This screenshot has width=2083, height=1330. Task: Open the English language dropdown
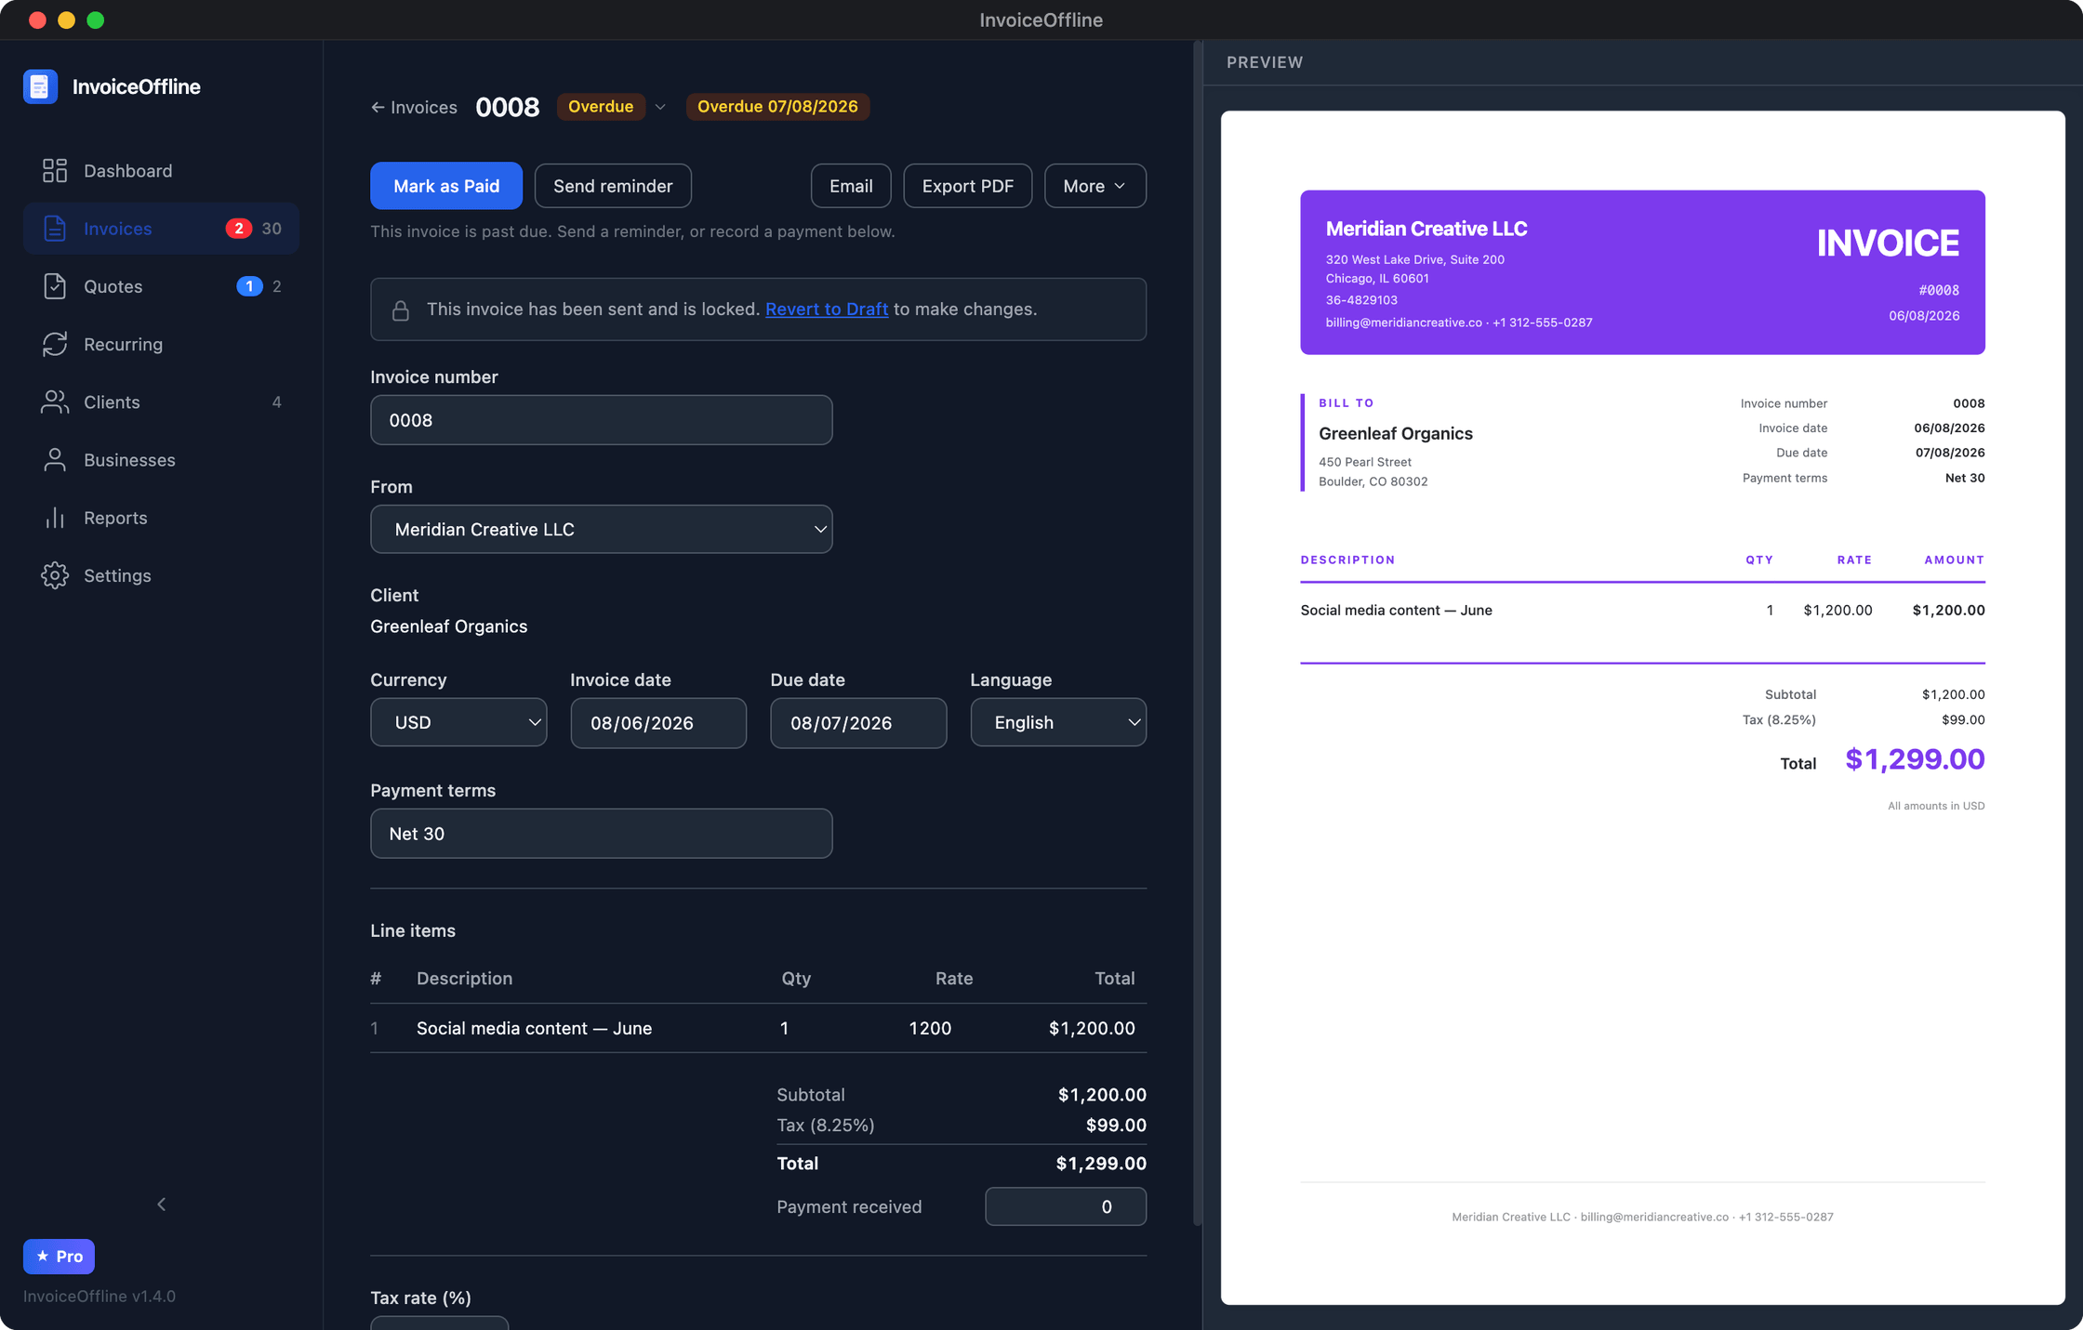tap(1058, 722)
